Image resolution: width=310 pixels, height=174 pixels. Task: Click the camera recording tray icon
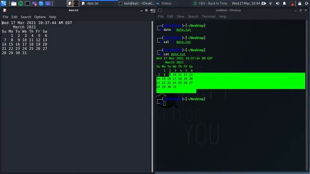(263, 3)
